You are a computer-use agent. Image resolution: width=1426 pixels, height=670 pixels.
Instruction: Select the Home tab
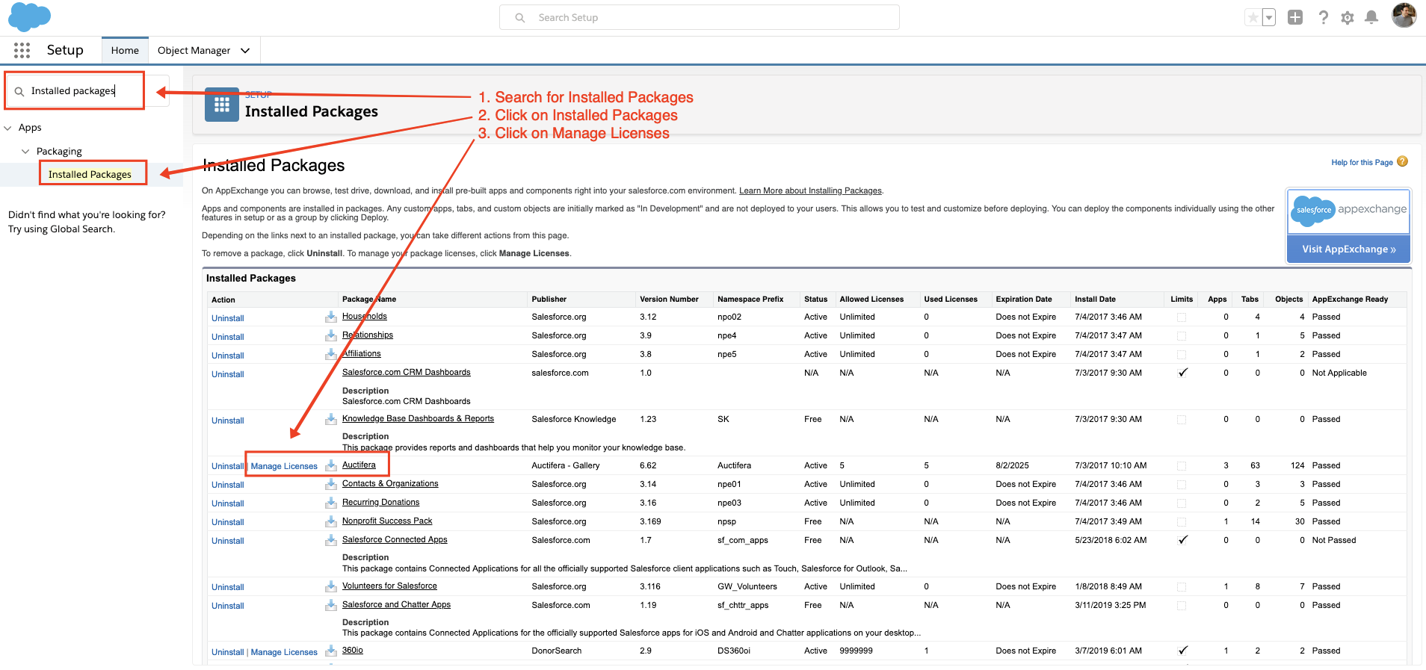(x=125, y=50)
